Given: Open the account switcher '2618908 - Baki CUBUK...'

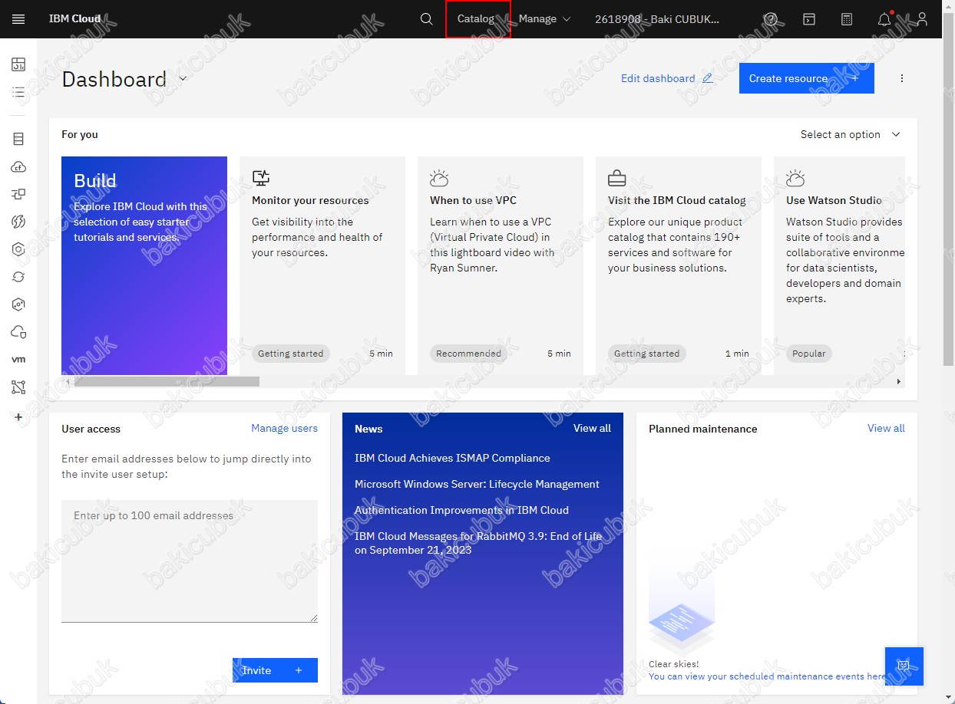Looking at the screenshot, I should pos(657,19).
